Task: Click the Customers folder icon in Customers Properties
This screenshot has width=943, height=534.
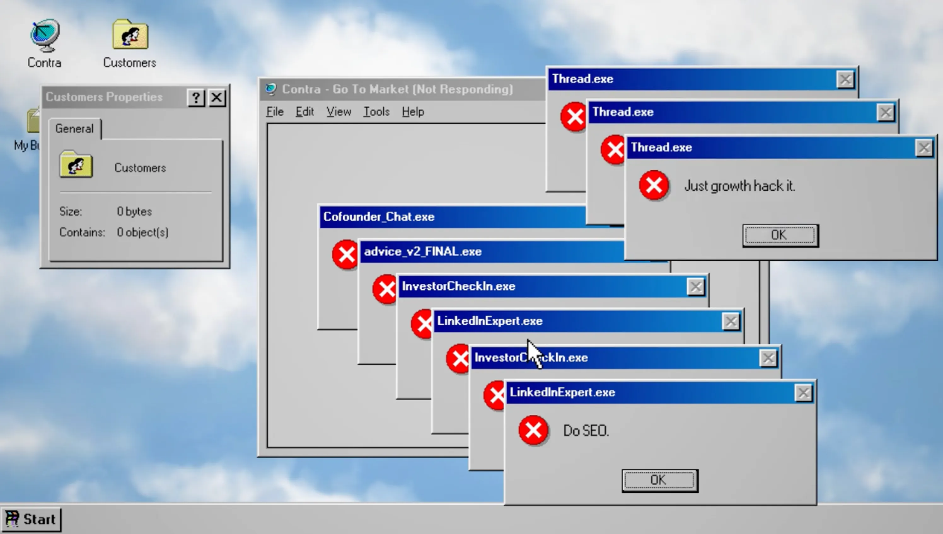Action: click(76, 164)
